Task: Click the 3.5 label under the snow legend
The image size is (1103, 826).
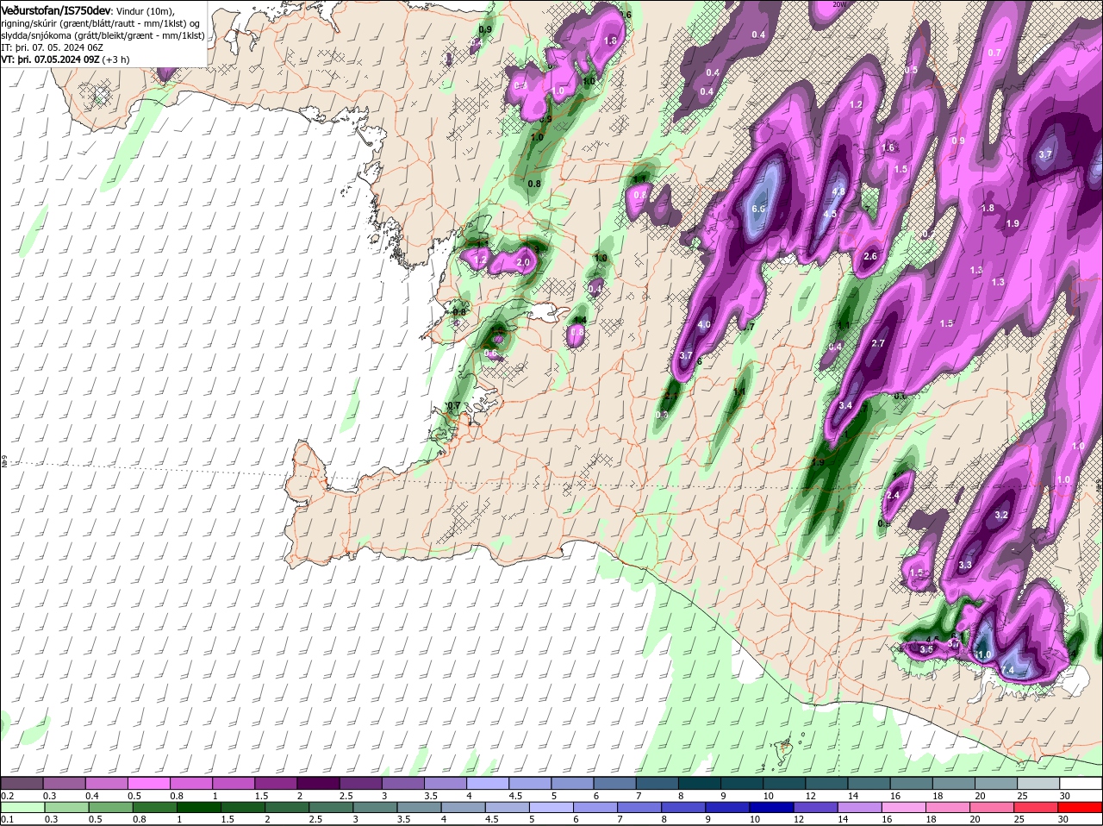Action: pyautogui.click(x=431, y=795)
